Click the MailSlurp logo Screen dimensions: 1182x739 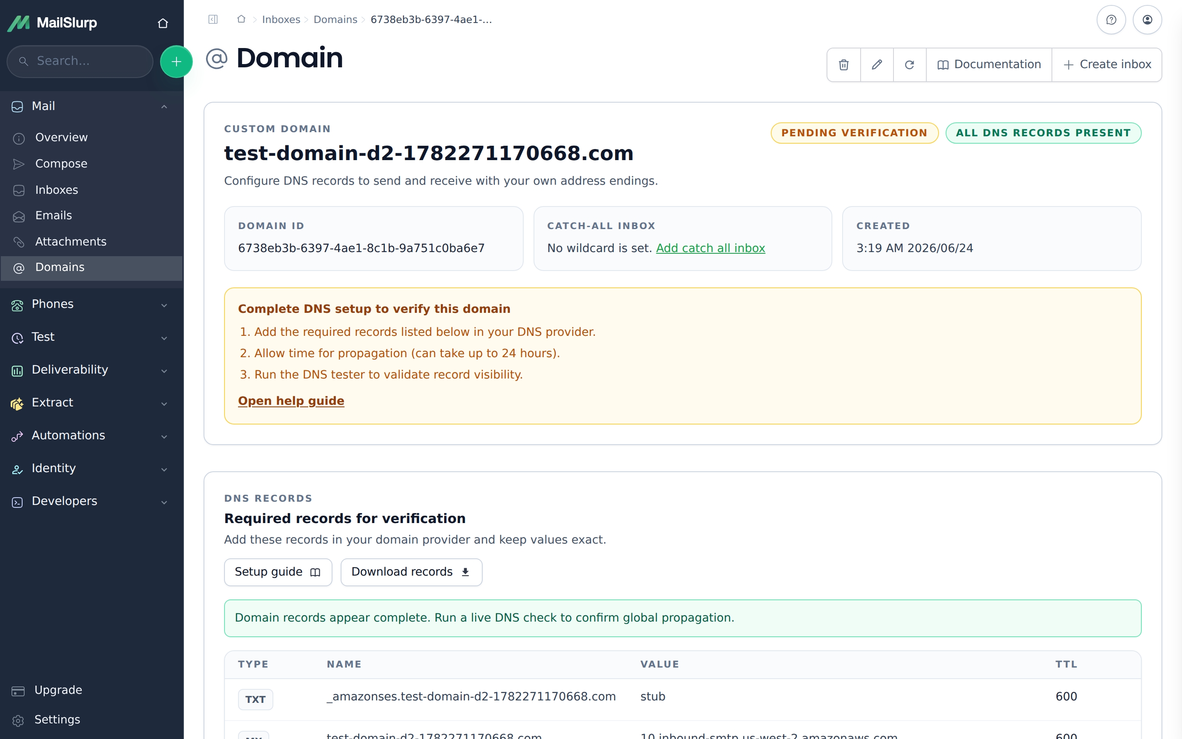tap(52, 23)
